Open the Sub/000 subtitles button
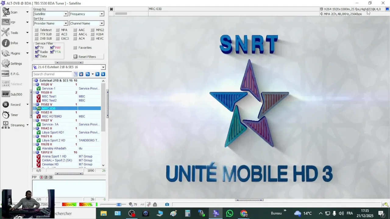The image size is (390, 219). 12,94
